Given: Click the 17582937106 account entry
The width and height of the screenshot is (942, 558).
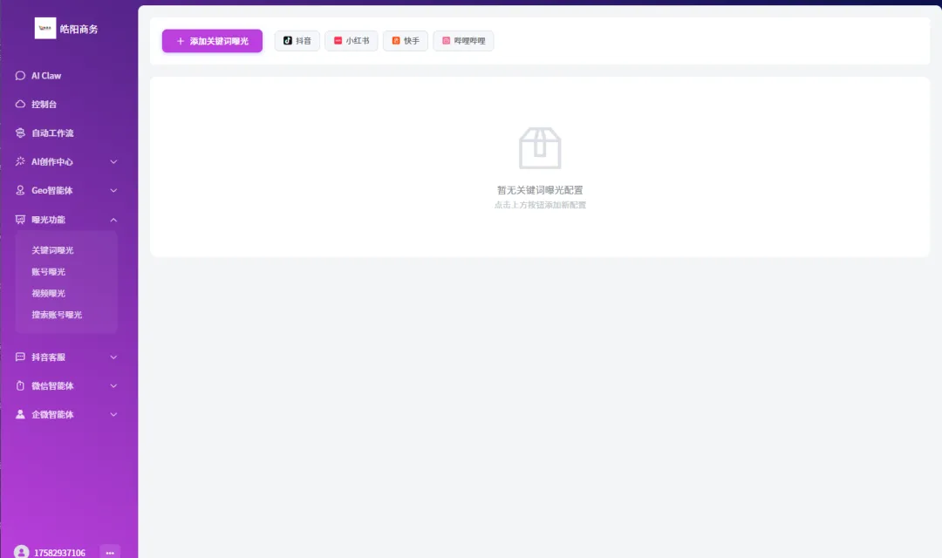Looking at the screenshot, I should tap(61, 552).
